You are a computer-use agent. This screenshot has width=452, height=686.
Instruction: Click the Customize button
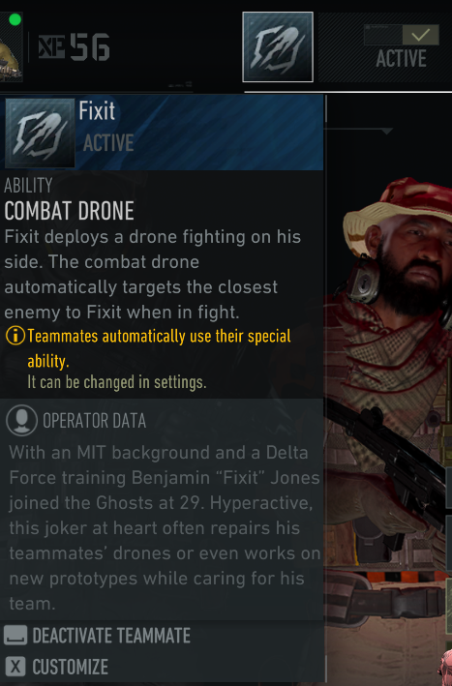tap(71, 668)
